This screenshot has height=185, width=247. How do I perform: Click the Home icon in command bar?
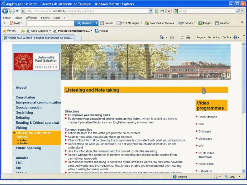coord(162,38)
